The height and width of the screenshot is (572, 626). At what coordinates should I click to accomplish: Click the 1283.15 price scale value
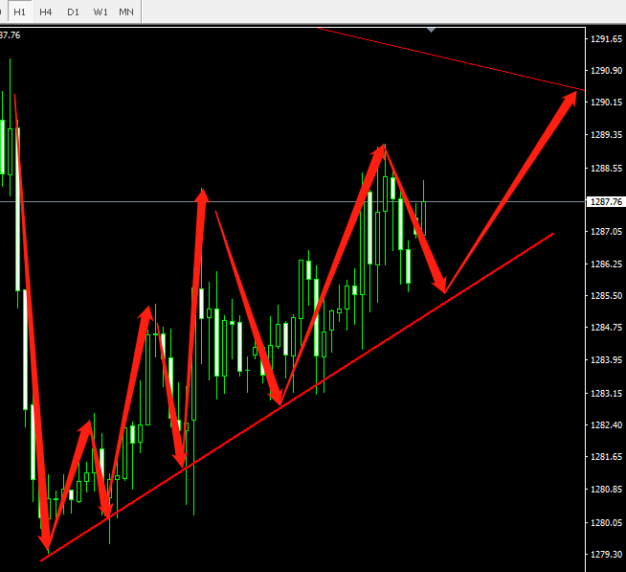(x=606, y=394)
